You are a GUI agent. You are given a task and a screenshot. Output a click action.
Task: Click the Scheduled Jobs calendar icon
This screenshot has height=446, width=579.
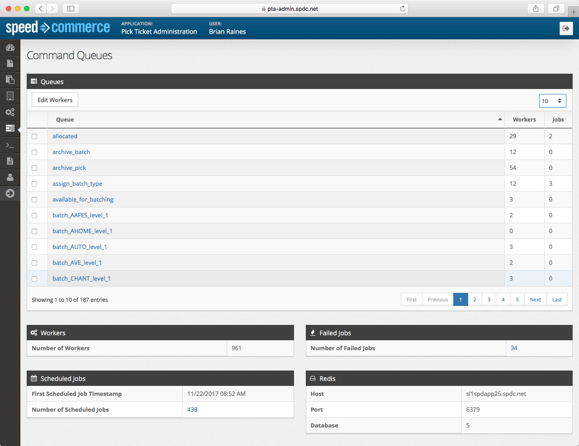pos(34,378)
